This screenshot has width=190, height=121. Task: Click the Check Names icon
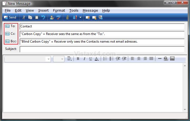(x=52, y=17)
